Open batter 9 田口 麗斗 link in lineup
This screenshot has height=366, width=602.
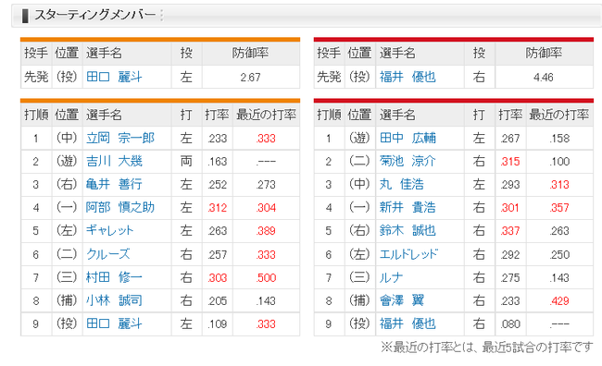coord(114,323)
